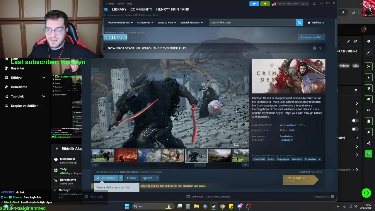375x211 pixels.
Task: Open Friends & Chat in Steam
Action: (x=323, y=197)
